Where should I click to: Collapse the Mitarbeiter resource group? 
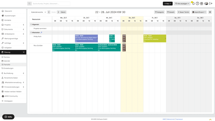click(x=31, y=32)
